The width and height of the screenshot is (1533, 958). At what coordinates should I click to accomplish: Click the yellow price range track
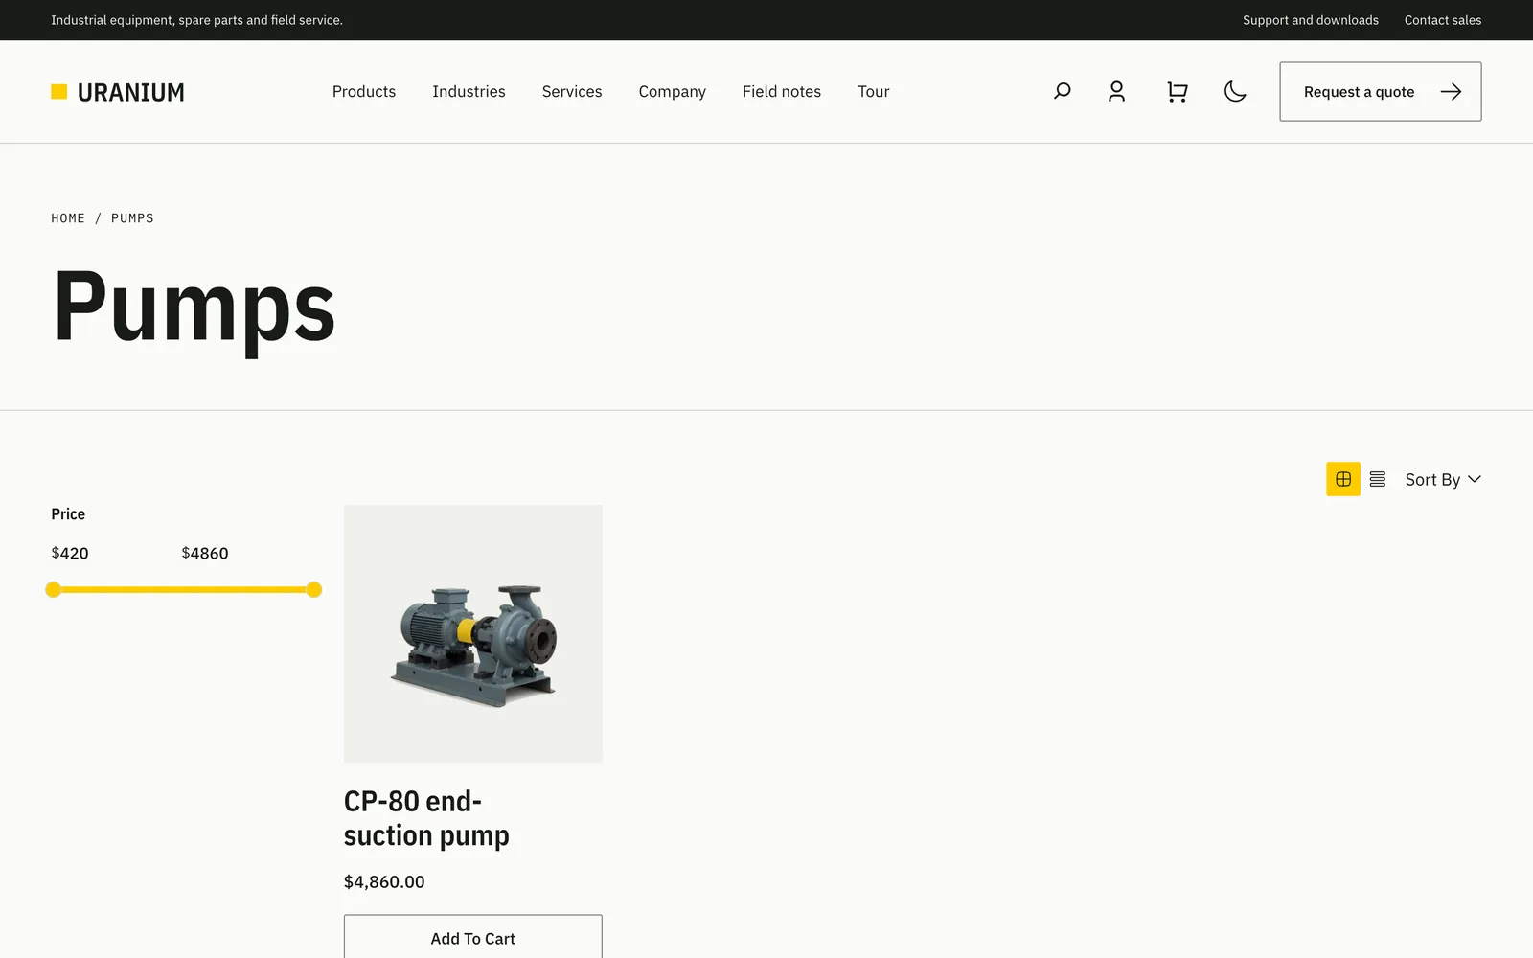(x=184, y=590)
